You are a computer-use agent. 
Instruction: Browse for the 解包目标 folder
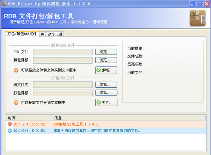(x=106, y=60)
